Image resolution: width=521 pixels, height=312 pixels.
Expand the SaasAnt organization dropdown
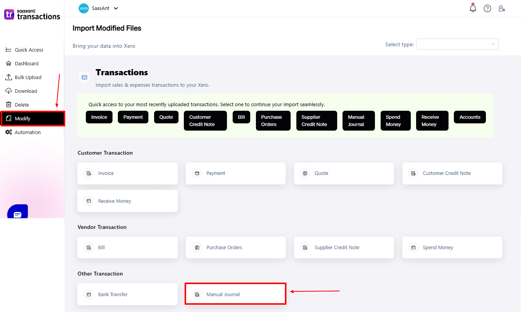[x=116, y=8]
